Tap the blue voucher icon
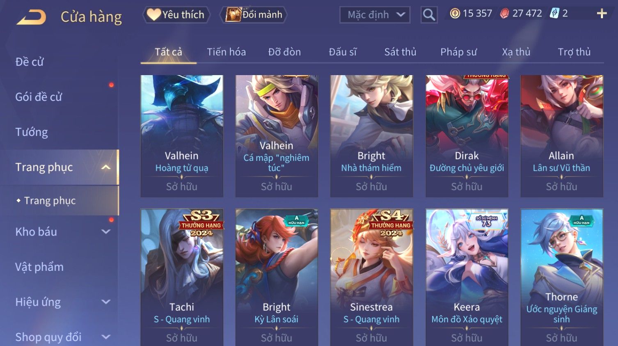Viewport: 618px width, 346px height. (x=554, y=13)
